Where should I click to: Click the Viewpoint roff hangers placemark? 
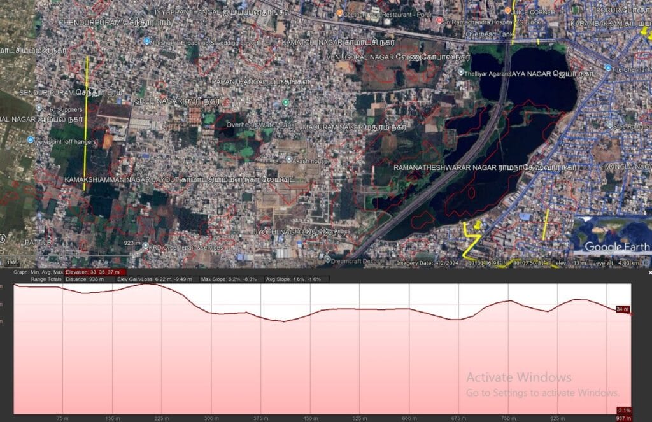coord(30,140)
